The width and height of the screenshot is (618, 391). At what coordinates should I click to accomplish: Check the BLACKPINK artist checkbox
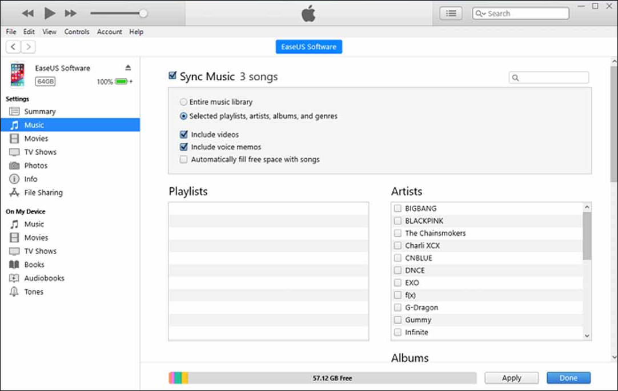pyautogui.click(x=398, y=220)
